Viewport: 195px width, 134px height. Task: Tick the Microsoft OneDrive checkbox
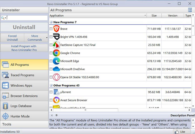(51, 69)
